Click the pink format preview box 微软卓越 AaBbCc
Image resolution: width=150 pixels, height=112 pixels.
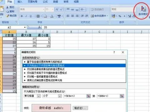coord(51,108)
